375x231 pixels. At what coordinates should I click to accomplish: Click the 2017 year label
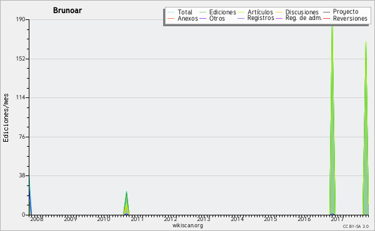pos(337,219)
